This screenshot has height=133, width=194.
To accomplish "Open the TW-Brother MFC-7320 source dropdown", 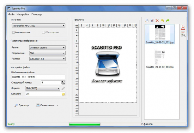I will (x=38, y=26).
